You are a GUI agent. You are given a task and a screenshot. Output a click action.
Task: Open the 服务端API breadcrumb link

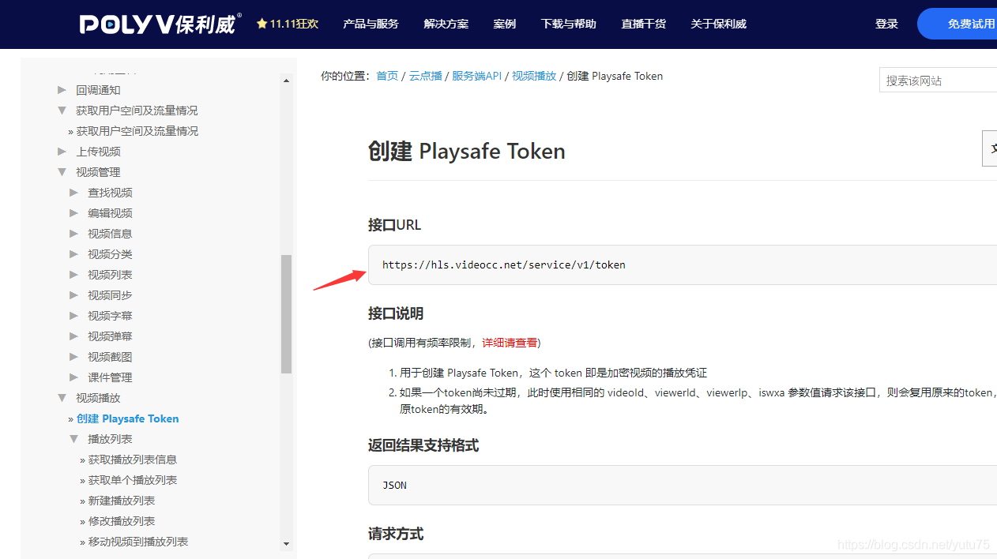point(476,75)
